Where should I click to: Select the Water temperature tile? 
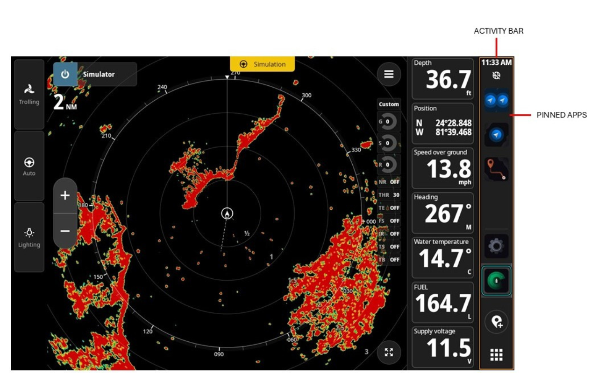tap(442, 258)
